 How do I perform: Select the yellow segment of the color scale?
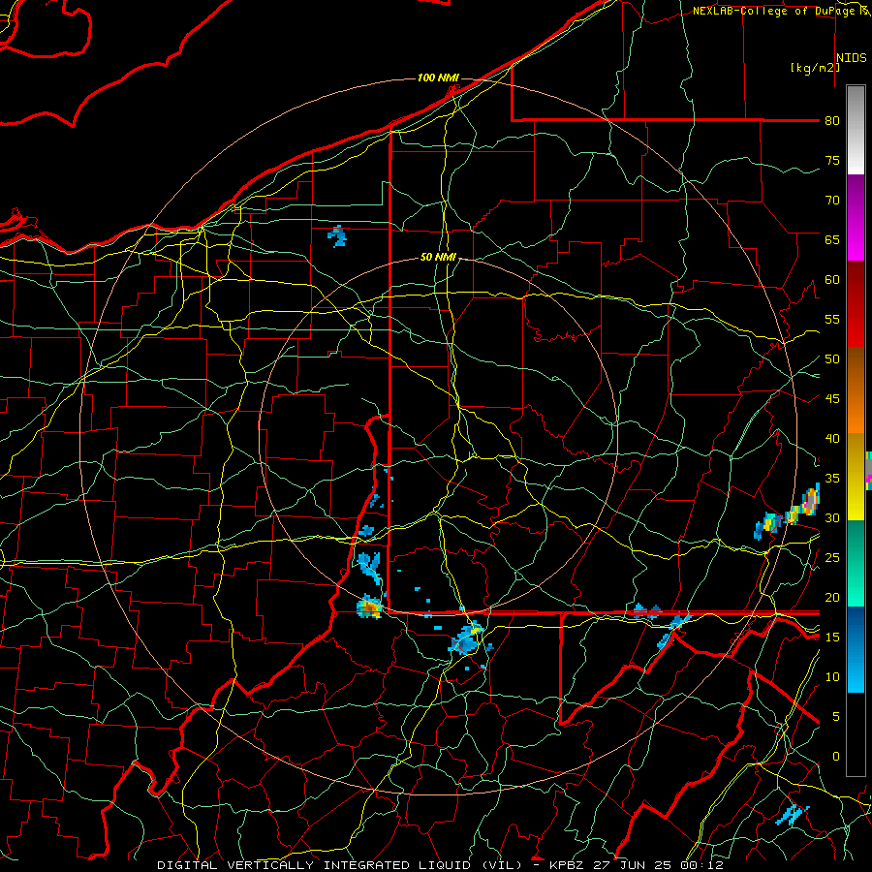coord(856,477)
